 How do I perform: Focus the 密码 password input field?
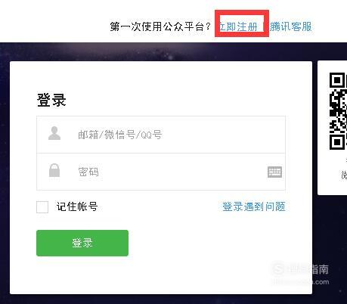[151, 172]
